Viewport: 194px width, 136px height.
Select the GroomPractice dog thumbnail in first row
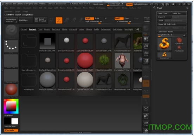[123, 41]
